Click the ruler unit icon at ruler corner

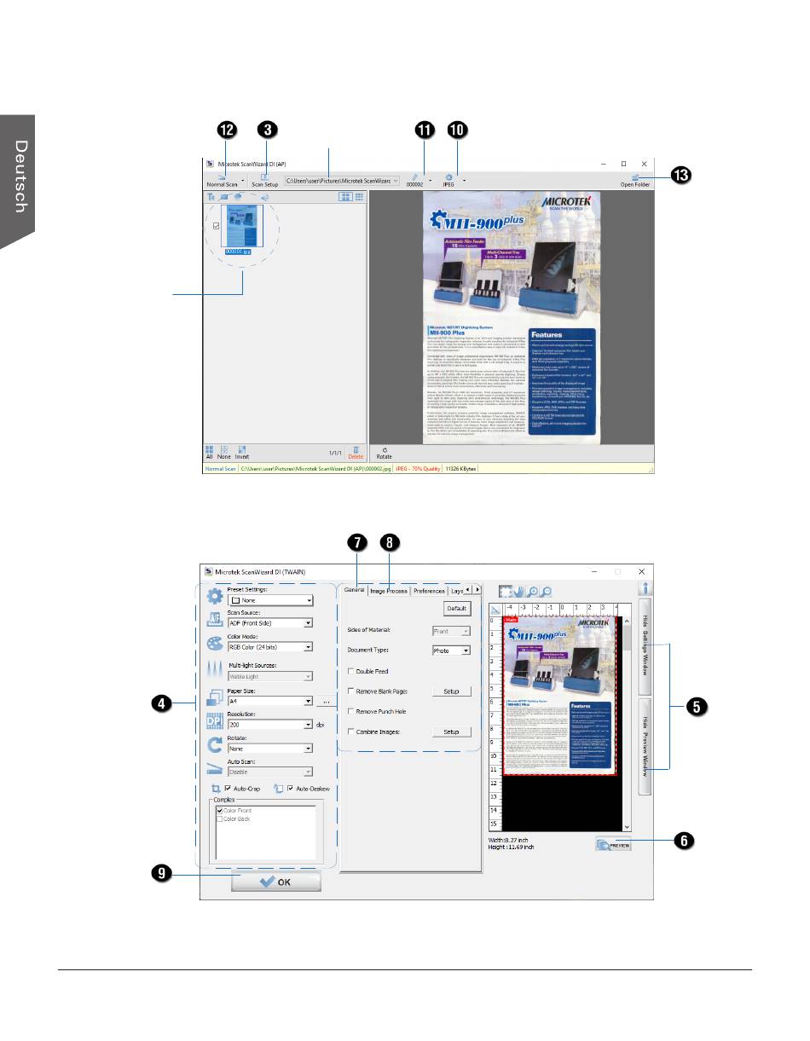(495, 609)
